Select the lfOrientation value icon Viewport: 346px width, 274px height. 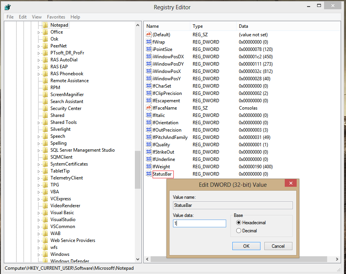coord(149,122)
